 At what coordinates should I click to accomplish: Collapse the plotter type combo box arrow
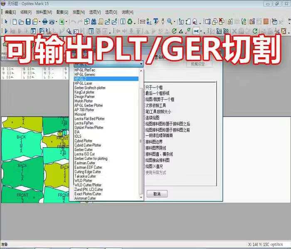pos(141,64)
